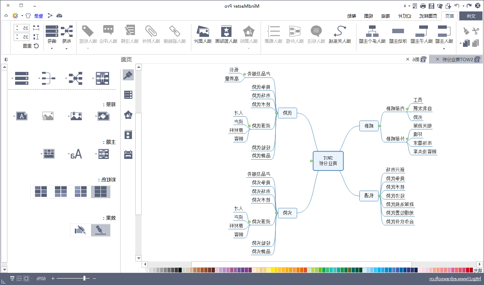Click the zoom out minus button

pyautogui.click(x=94, y=278)
